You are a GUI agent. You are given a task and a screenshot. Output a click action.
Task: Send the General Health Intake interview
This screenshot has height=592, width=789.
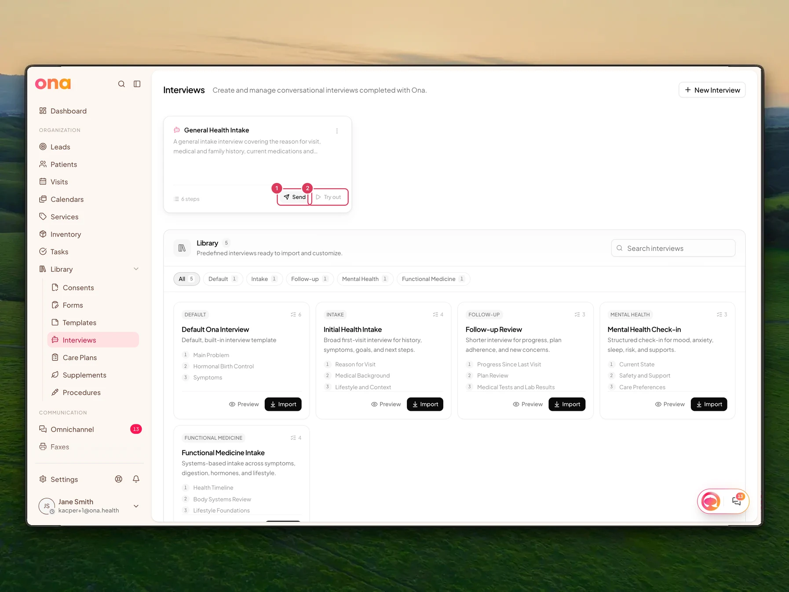click(x=295, y=197)
